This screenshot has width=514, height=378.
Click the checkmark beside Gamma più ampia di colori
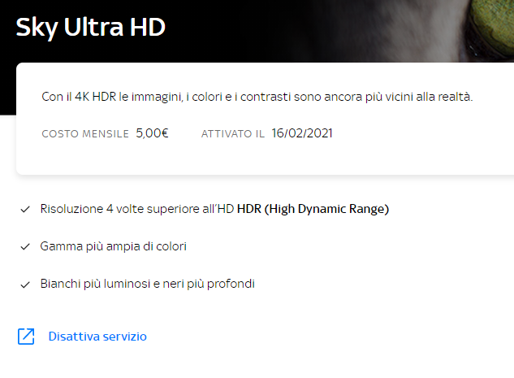click(x=25, y=247)
